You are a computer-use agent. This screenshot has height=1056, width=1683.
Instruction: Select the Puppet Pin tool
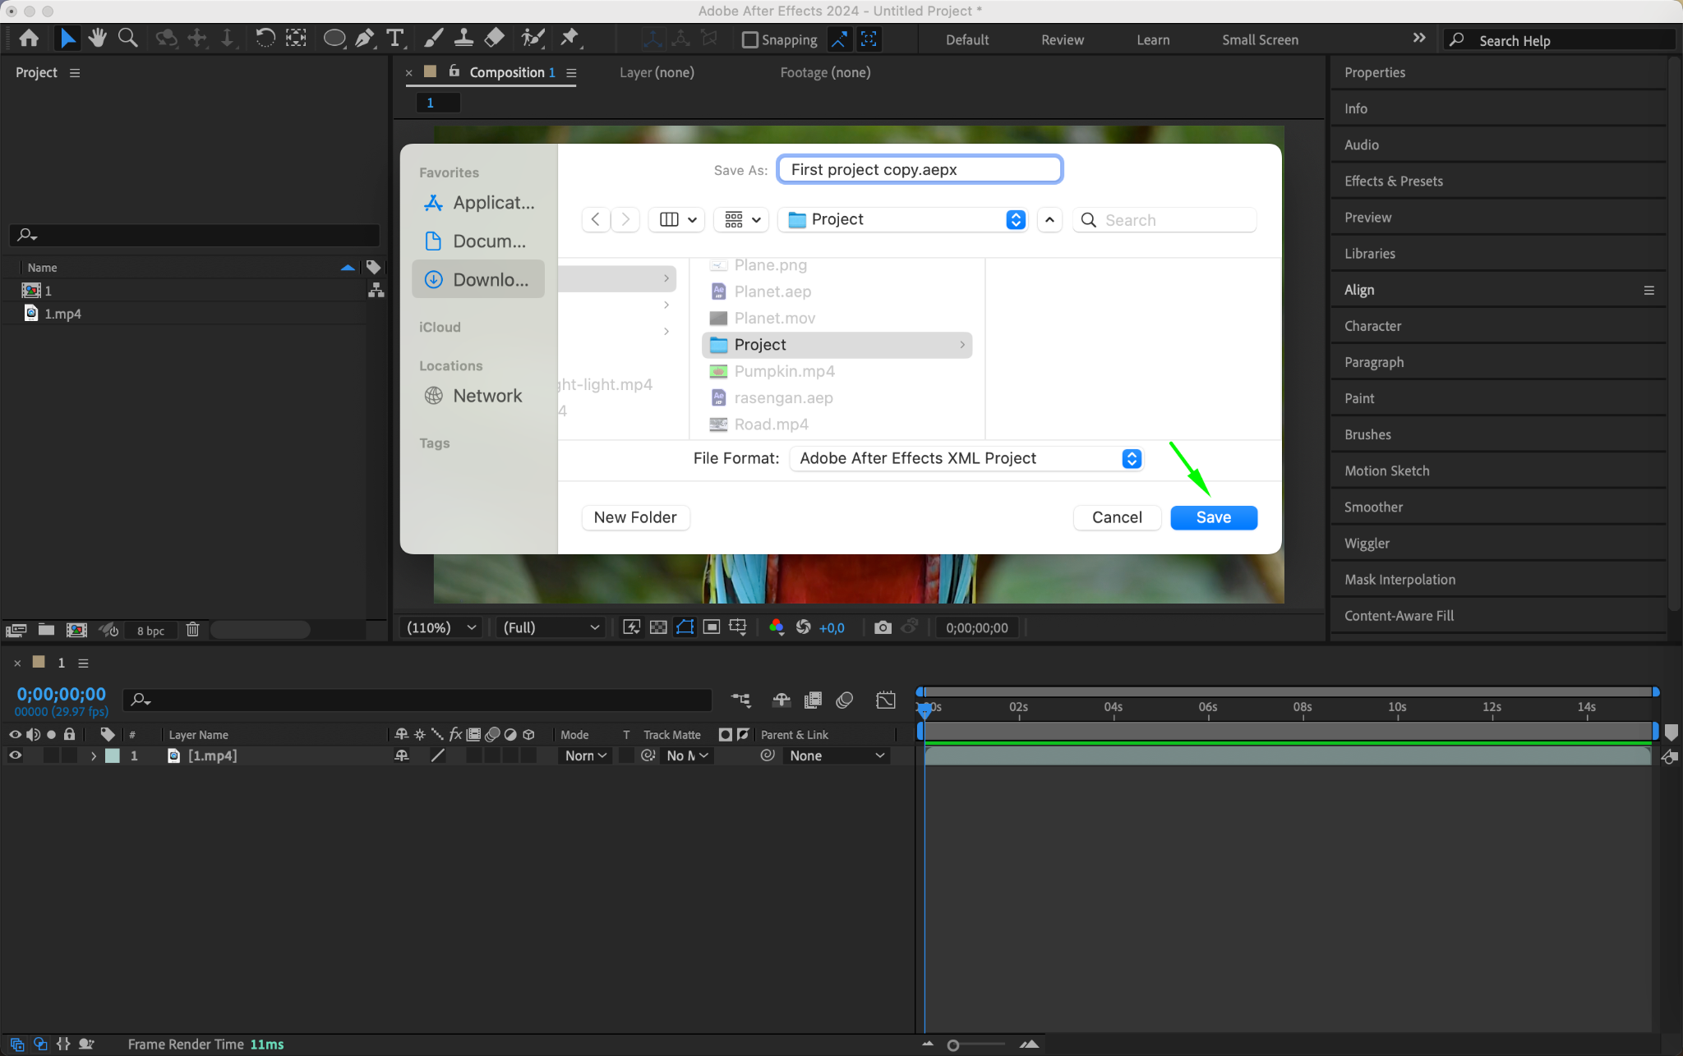coord(569,38)
